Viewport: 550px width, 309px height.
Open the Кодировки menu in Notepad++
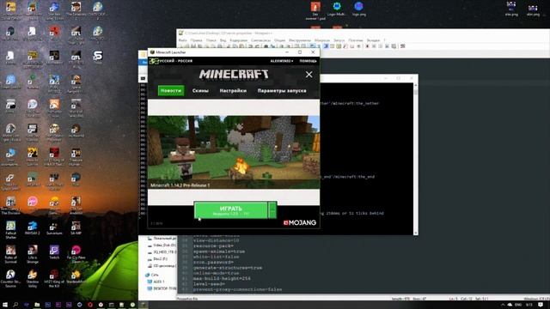tap(239, 40)
